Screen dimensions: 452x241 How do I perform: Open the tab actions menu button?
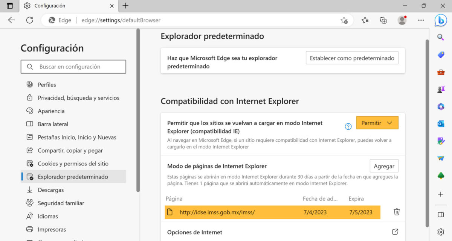coord(10,6)
